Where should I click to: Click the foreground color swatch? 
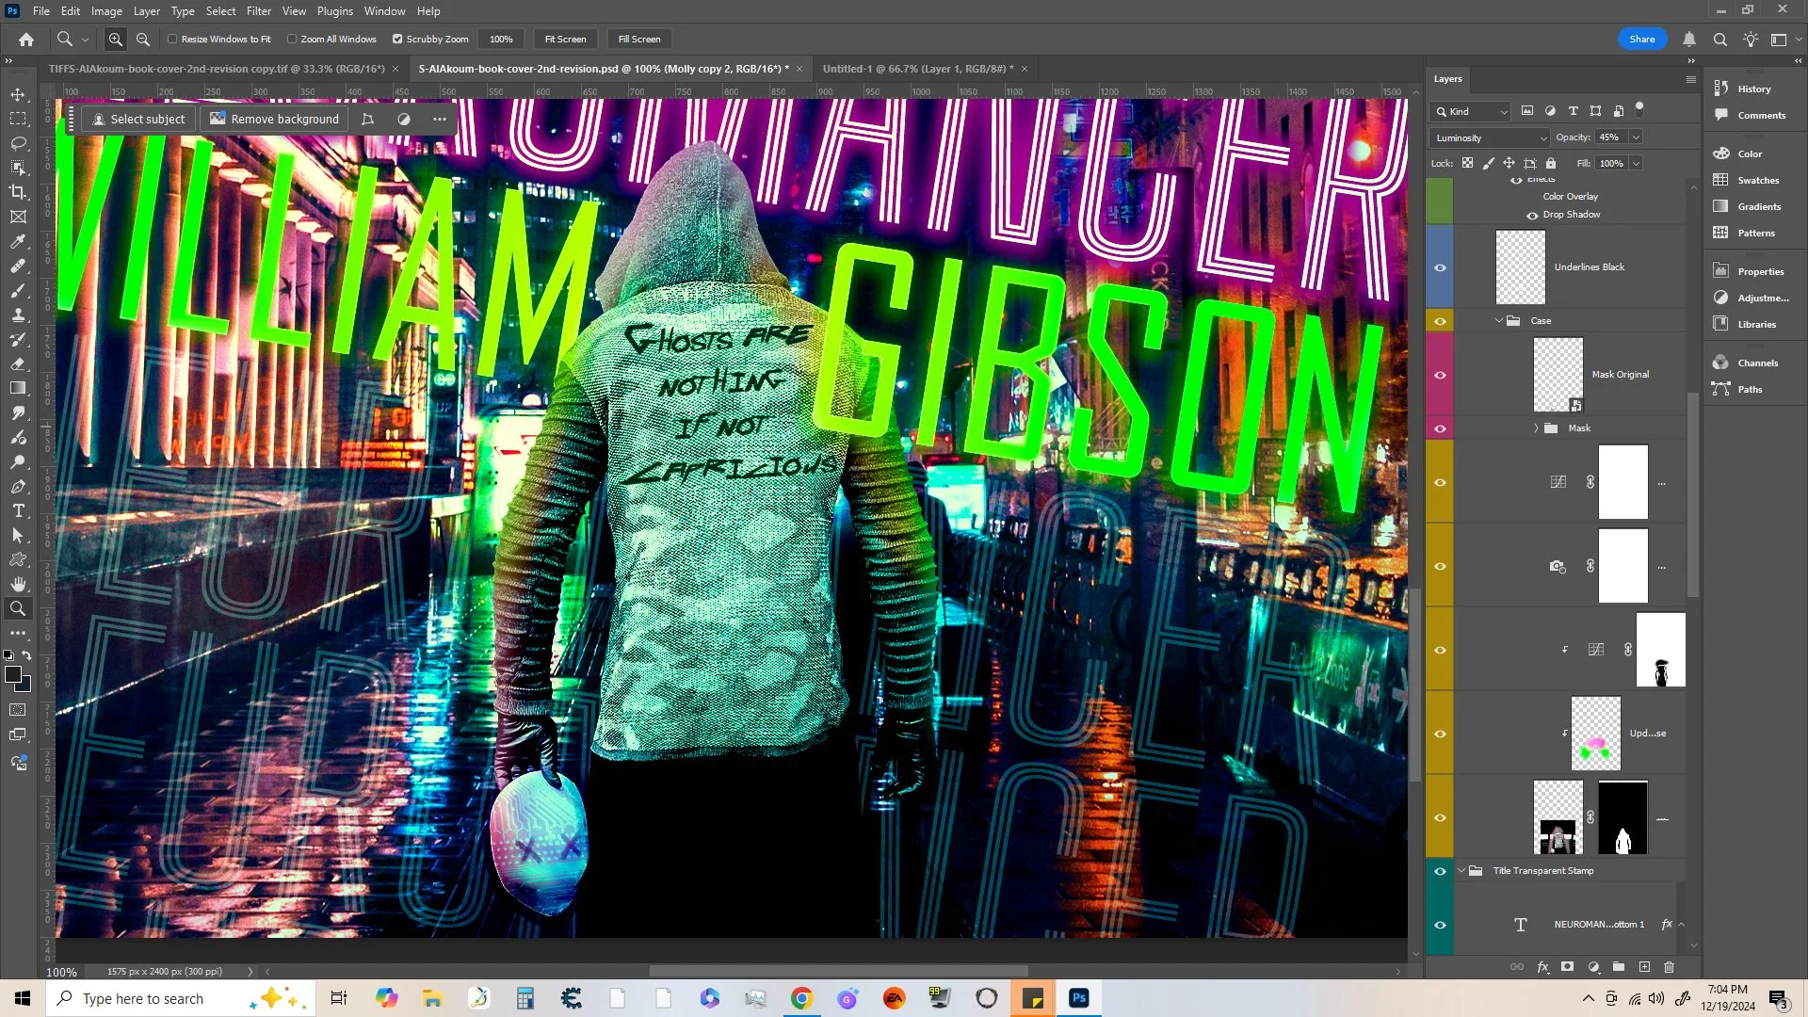(12, 674)
